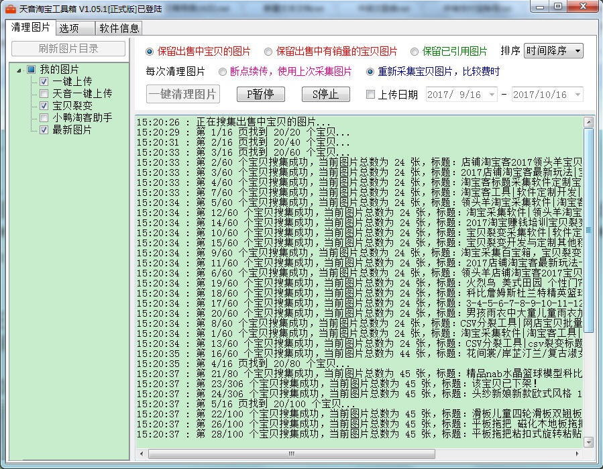The width and height of the screenshot is (603, 469).
Task: Switch to the 选项 tab
Action: (x=75, y=28)
